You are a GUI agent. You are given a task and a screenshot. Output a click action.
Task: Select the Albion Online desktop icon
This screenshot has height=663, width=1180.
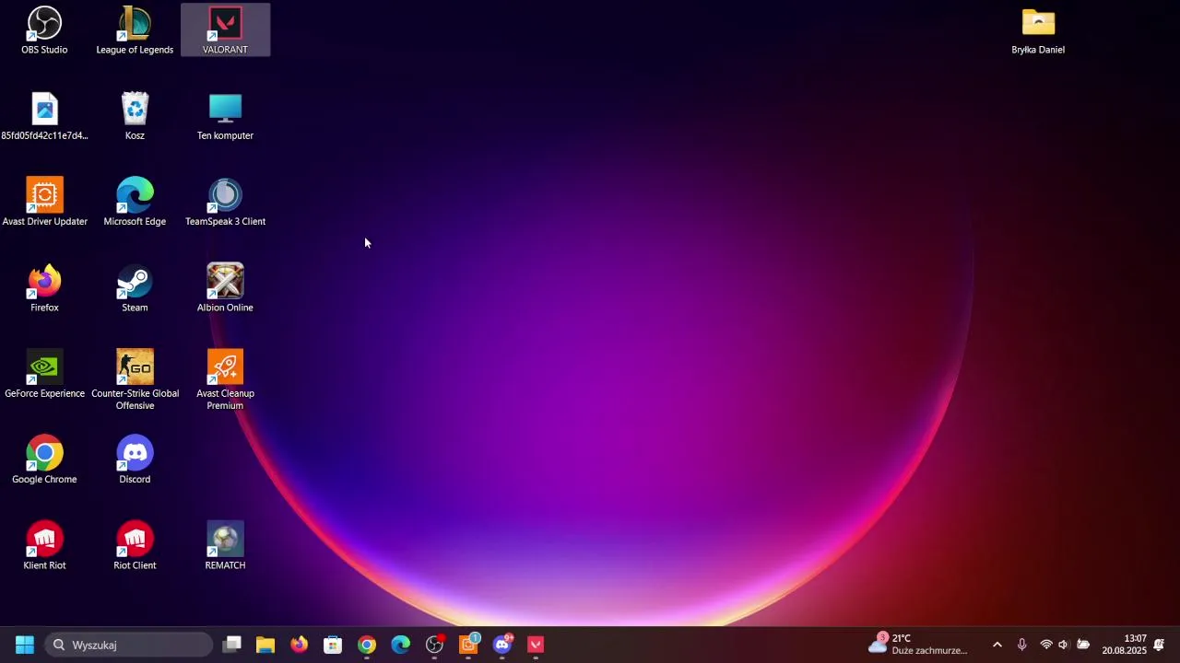click(x=225, y=289)
